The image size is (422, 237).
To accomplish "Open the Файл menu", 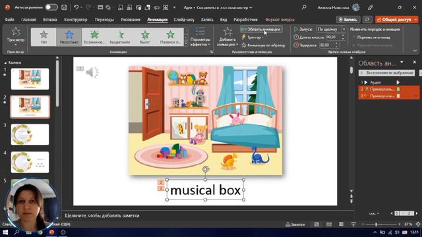I will coord(9,20).
